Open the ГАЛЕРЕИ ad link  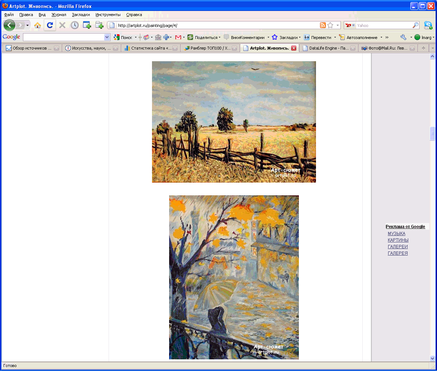click(398, 247)
